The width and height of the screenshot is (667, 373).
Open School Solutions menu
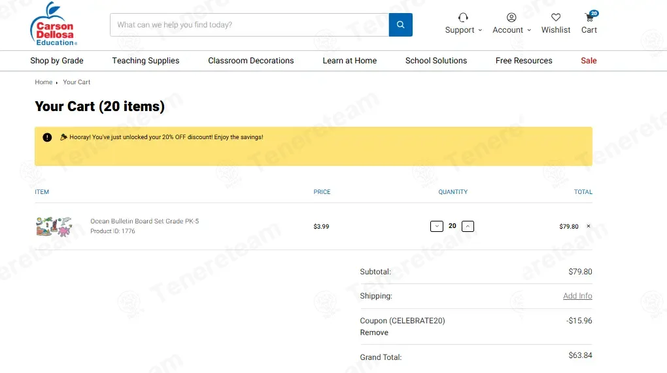[436, 61]
